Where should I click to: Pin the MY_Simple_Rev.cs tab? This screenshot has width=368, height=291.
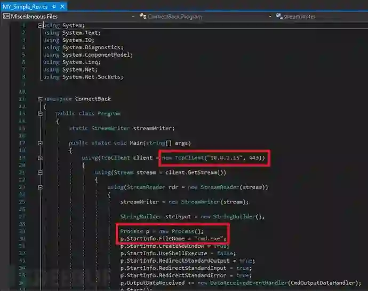click(54, 7)
